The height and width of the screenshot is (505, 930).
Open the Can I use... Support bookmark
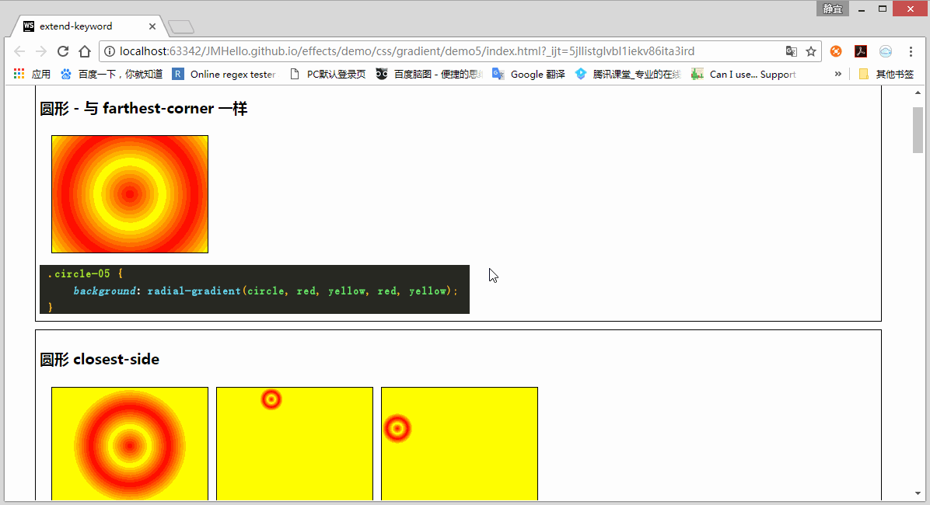pos(743,74)
